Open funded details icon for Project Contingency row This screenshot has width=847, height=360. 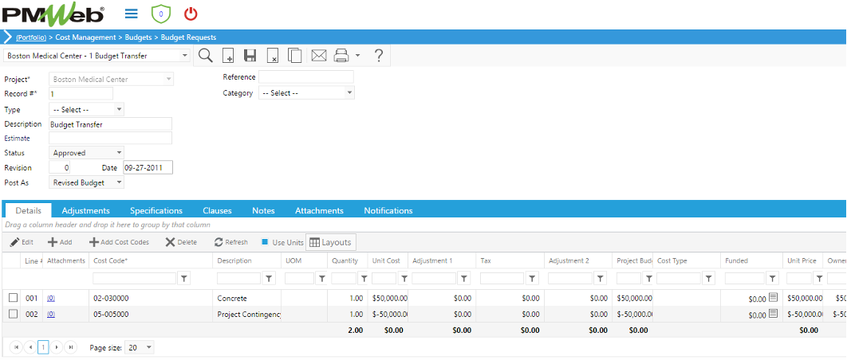coord(773,314)
